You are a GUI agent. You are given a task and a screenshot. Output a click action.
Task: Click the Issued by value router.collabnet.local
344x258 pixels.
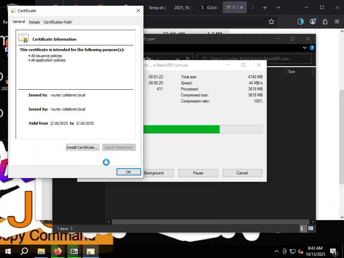click(x=68, y=109)
